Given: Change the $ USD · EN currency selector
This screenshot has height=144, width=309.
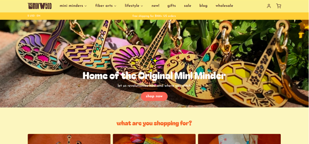Looking at the screenshot, I should coord(34,16).
